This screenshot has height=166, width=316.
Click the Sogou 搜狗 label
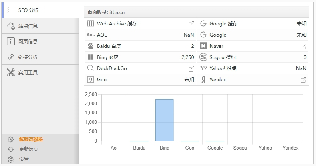click(x=223, y=57)
